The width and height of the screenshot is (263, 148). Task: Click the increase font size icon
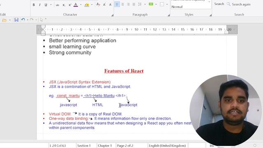coord(104,5)
